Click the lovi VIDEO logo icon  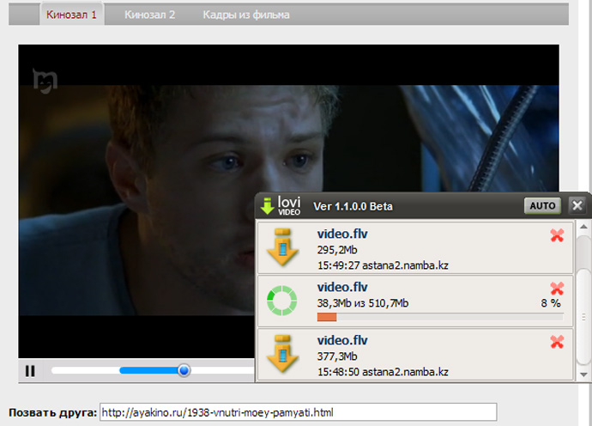coord(281,206)
